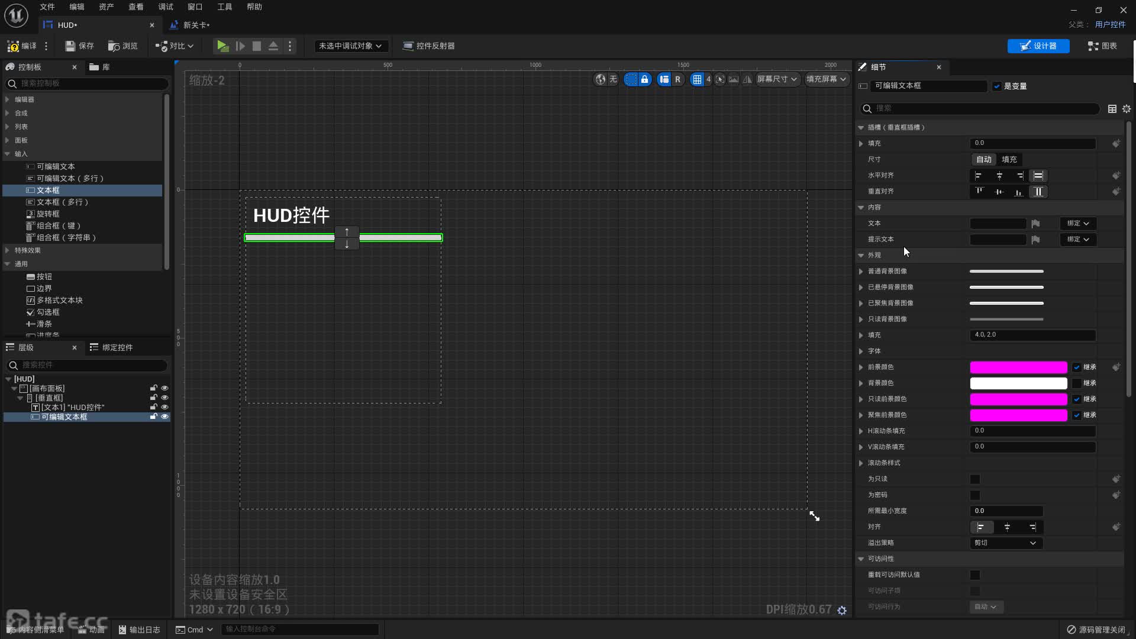
Task: Toggle the lock icon in viewport toolbar
Action: [645, 79]
